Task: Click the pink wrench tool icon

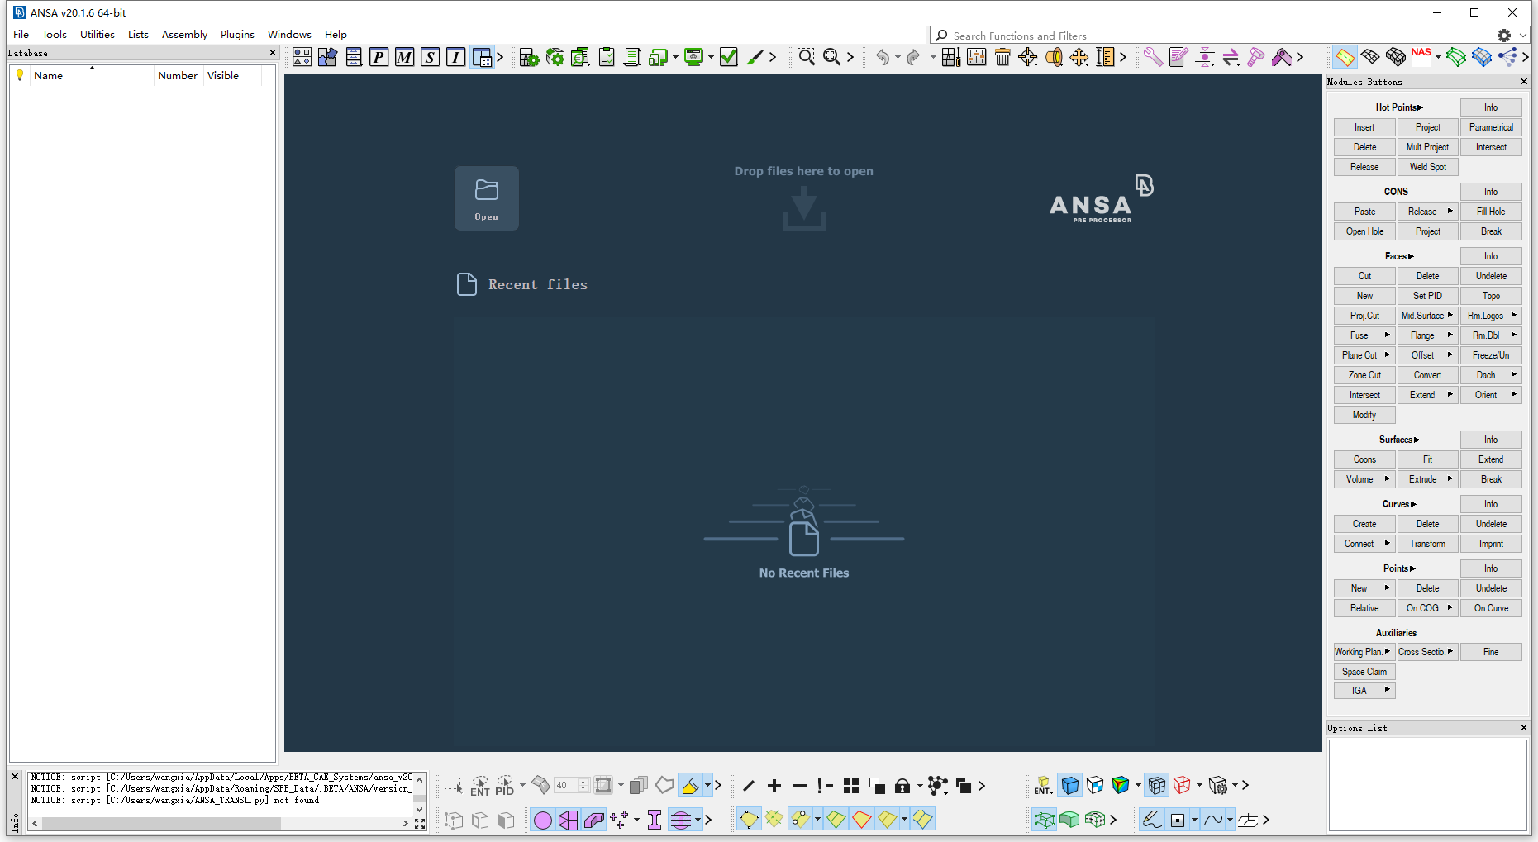Action: point(1153,57)
